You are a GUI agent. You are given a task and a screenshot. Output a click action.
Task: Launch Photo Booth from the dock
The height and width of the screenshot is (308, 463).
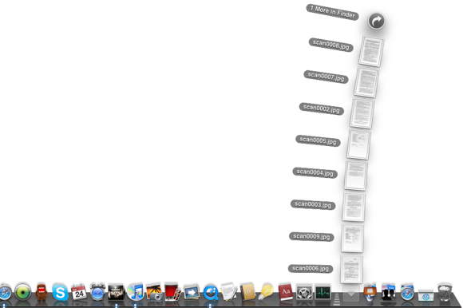(172, 292)
